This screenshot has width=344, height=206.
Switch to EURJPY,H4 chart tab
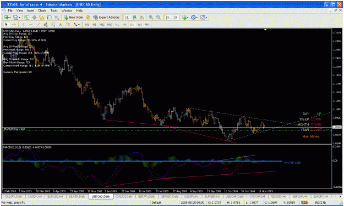[320, 197]
